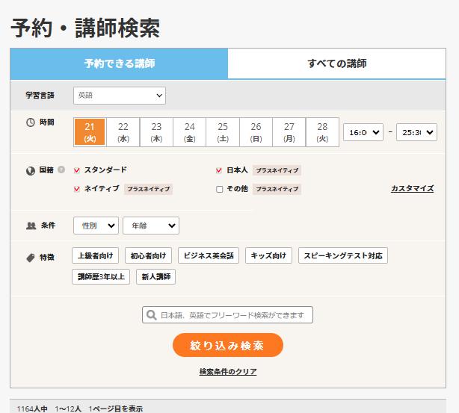Choose the キッズ向け feature tag
The width and height of the screenshot is (459, 413).
pyautogui.click(x=268, y=255)
